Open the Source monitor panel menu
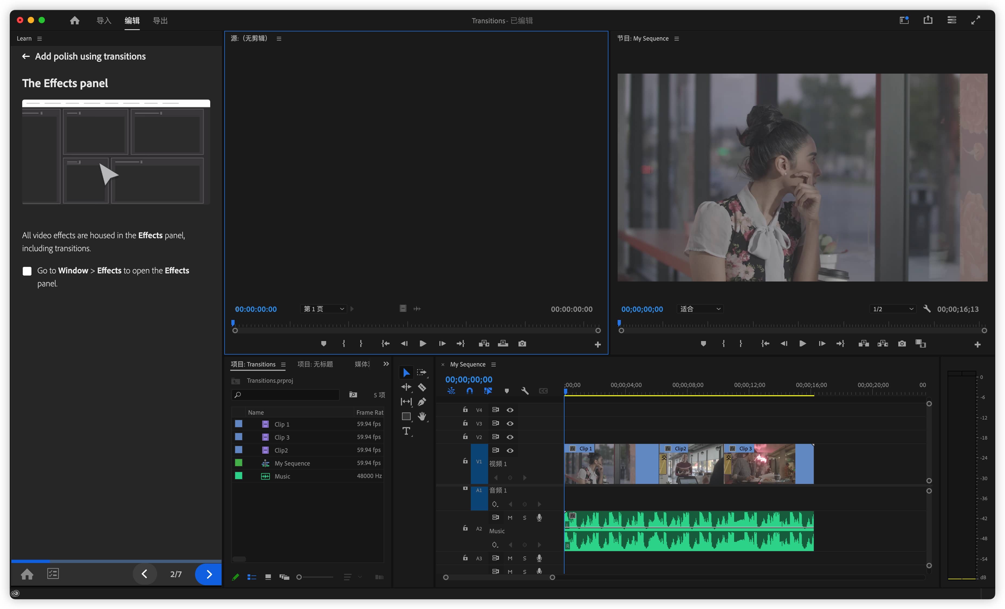1005x609 pixels. [x=279, y=38]
